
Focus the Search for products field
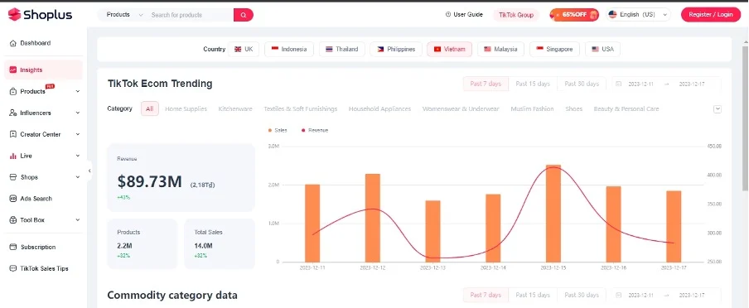click(x=190, y=15)
